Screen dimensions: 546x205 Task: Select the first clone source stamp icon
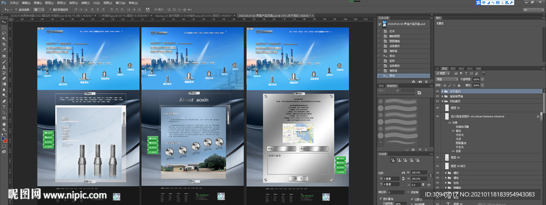pos(392,160)
